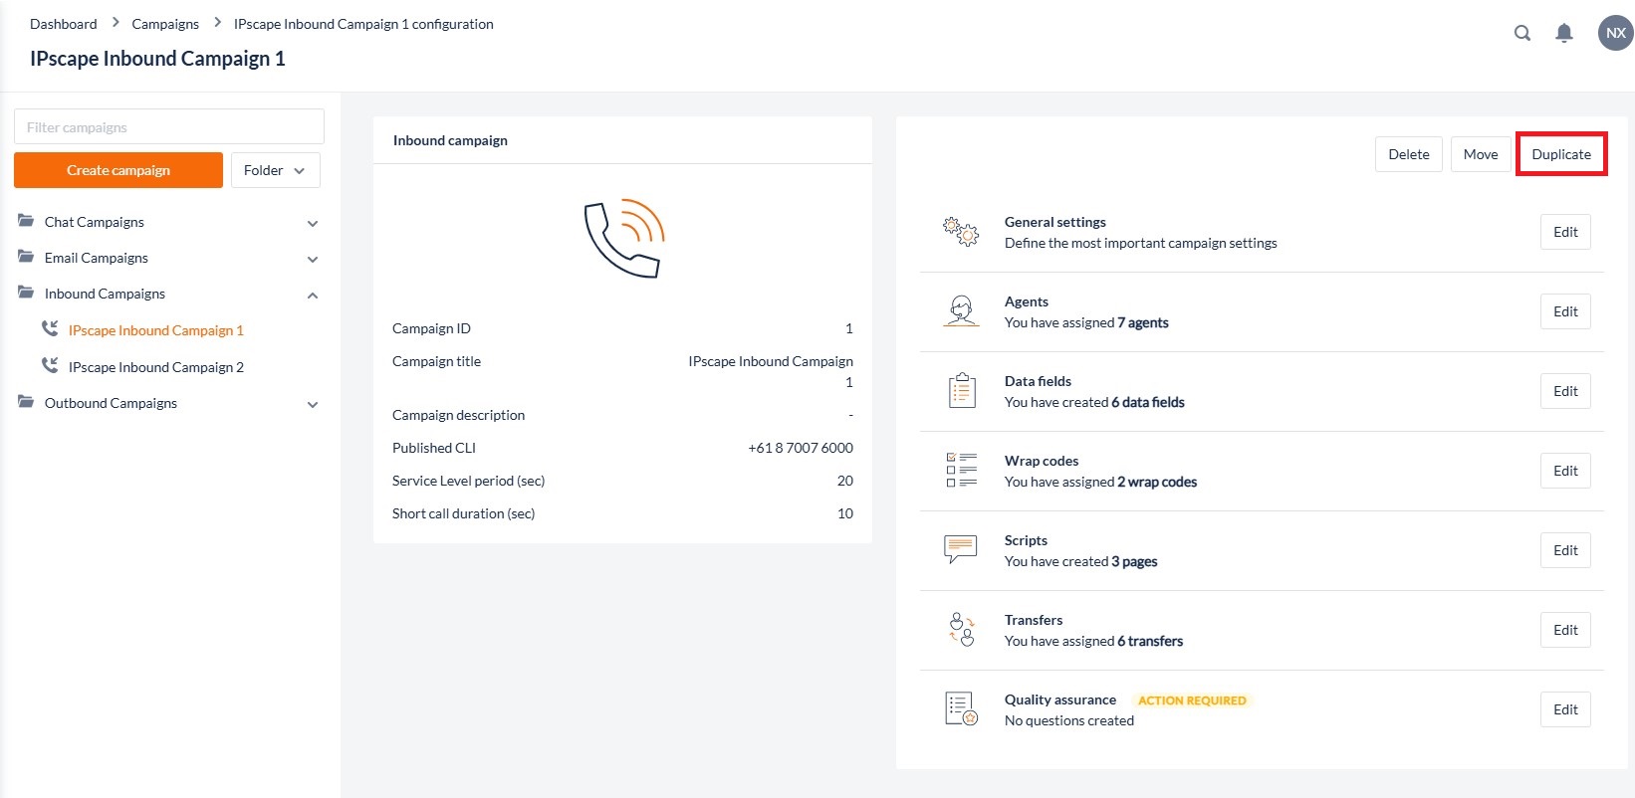The image size is (1635, 798).
Task: Duplicate this campaign
Action: (1560, 154)
